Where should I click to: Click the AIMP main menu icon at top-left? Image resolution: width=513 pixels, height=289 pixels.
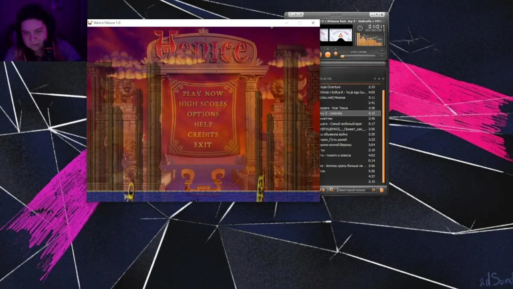point(291,14)
